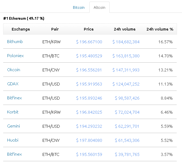Image resolution: width=182 pixels, height=162 pixels.
Task: Click the #1 Ethereum ( 49.17 %) heading
Action: [x=24, y=18]
